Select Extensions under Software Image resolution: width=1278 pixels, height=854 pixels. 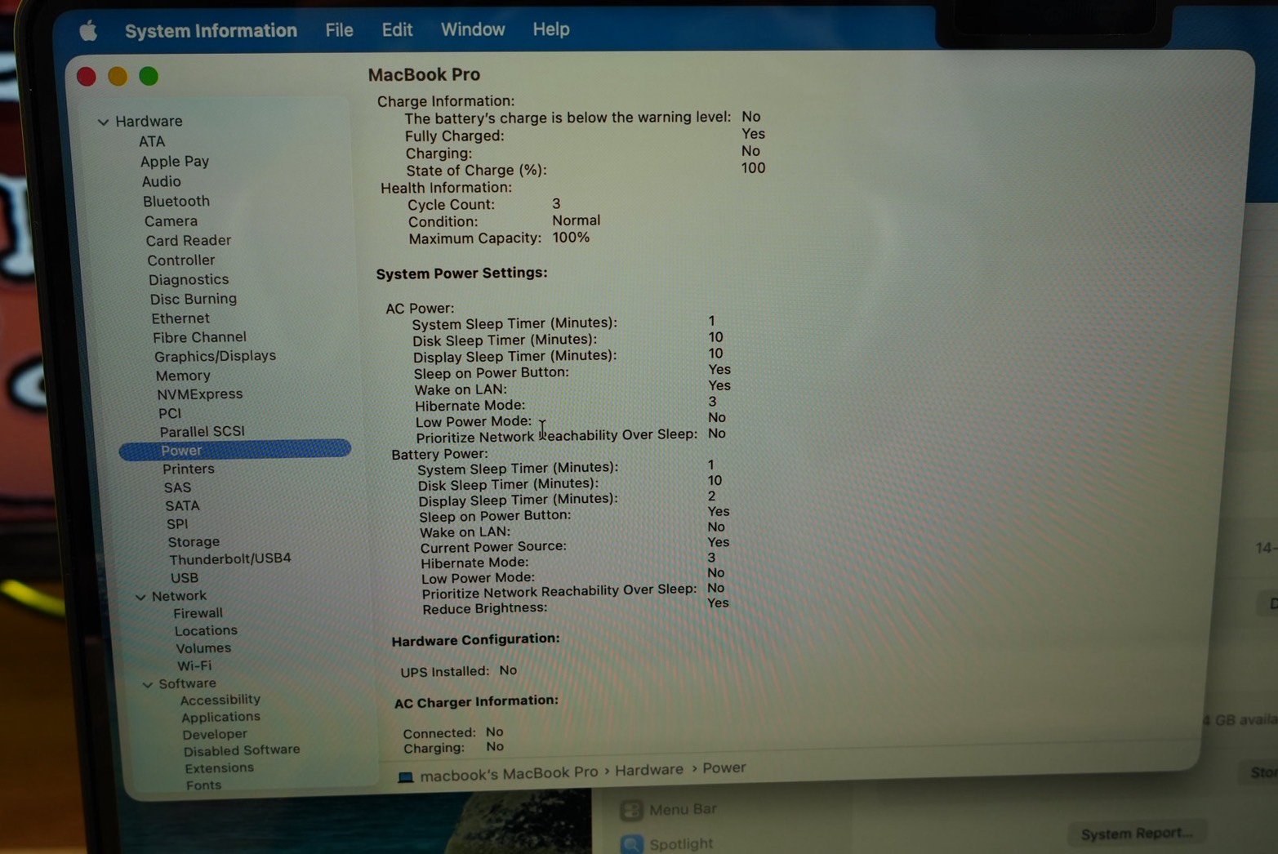pos(219,768)
